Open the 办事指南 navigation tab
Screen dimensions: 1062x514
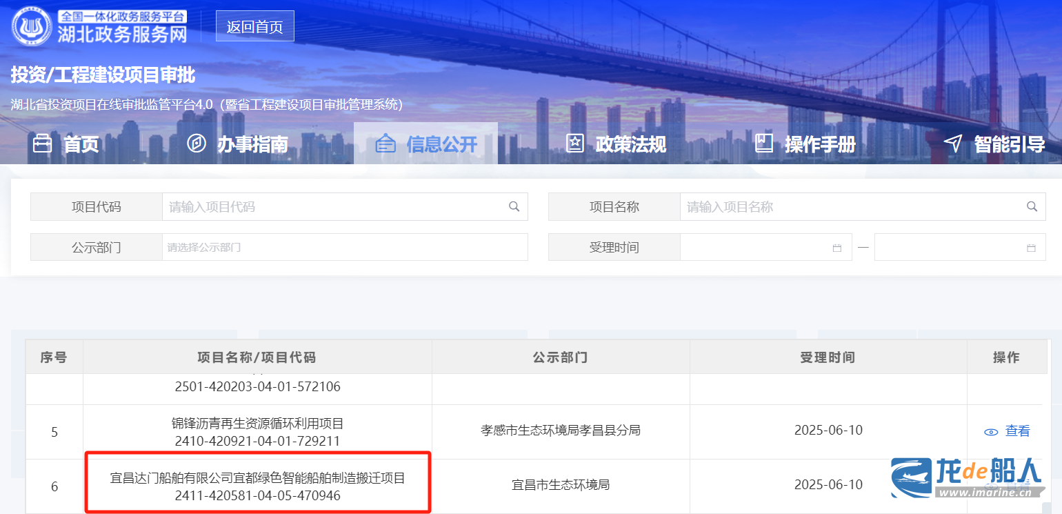[237, 144]
